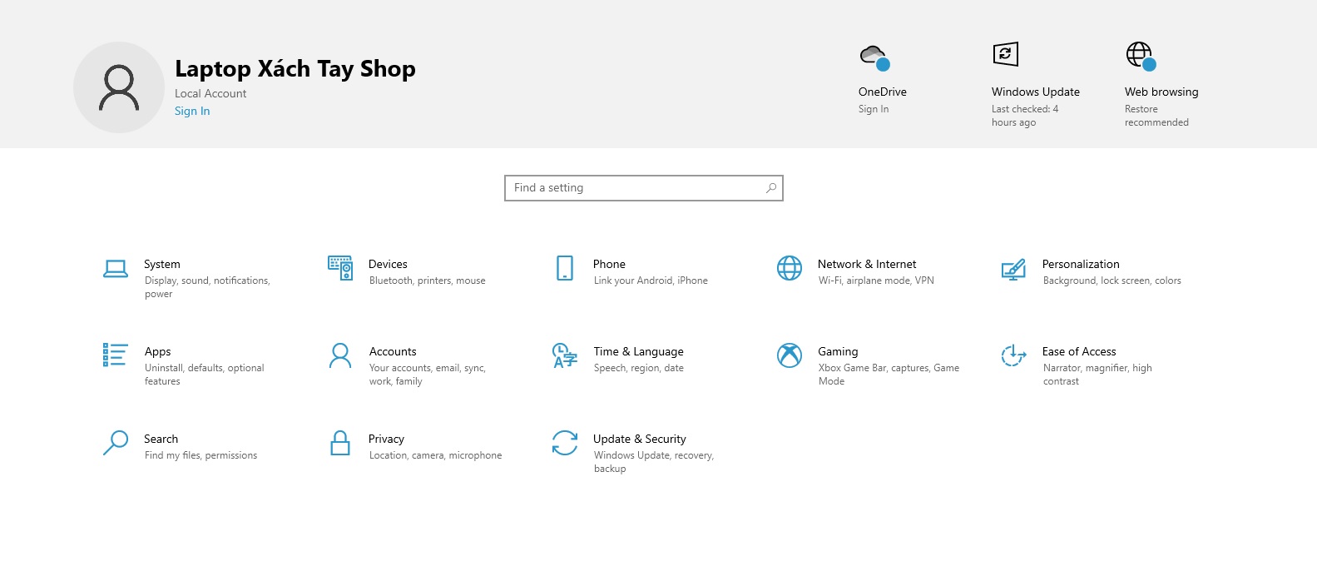Click inside the Find a setting box
1317x576 pixels.
(636, 188)
